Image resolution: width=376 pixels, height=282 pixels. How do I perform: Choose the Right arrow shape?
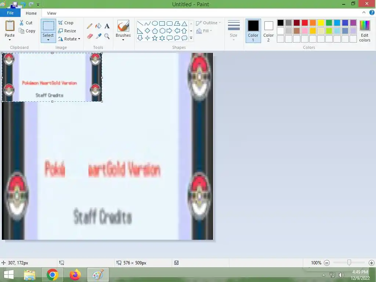tap(170, 31)
